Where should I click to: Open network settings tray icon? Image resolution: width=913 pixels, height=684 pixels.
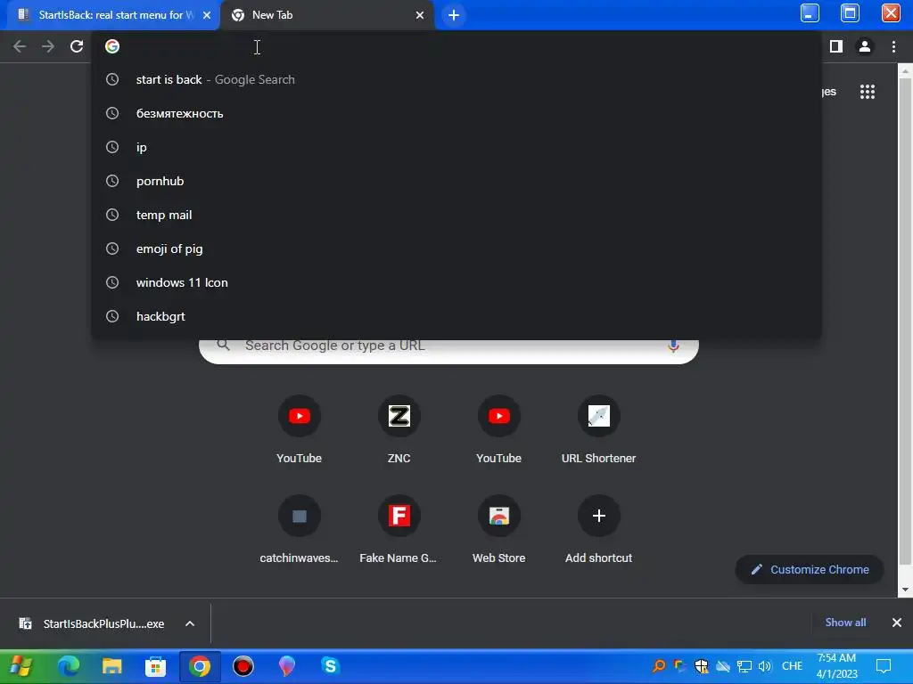744,666
